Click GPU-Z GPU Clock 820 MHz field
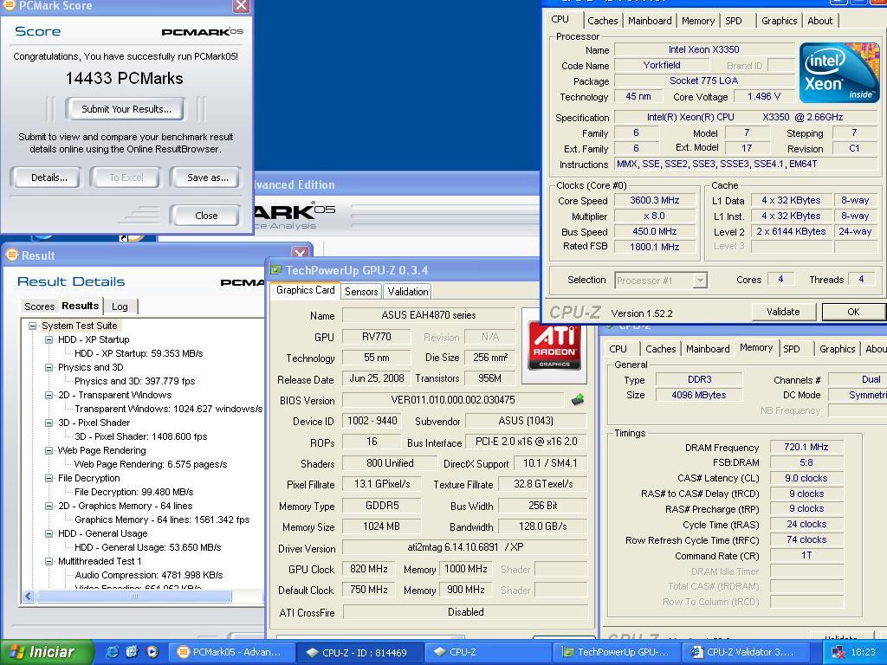Image resolution: width=887 pixels, height=665 pixels. pyautogui.click(x=368, y=569)
